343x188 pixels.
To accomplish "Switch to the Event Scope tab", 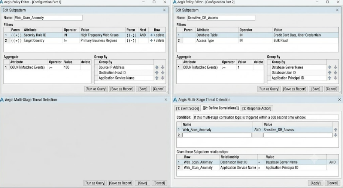I will click(x=188, y=108).
